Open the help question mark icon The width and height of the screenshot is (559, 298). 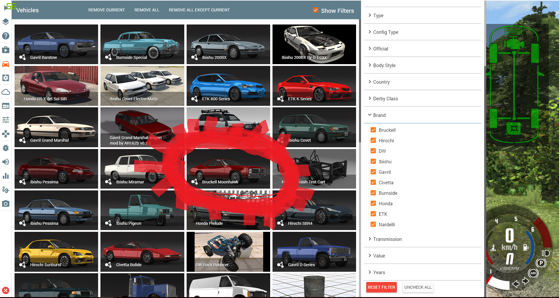[6, 36]
